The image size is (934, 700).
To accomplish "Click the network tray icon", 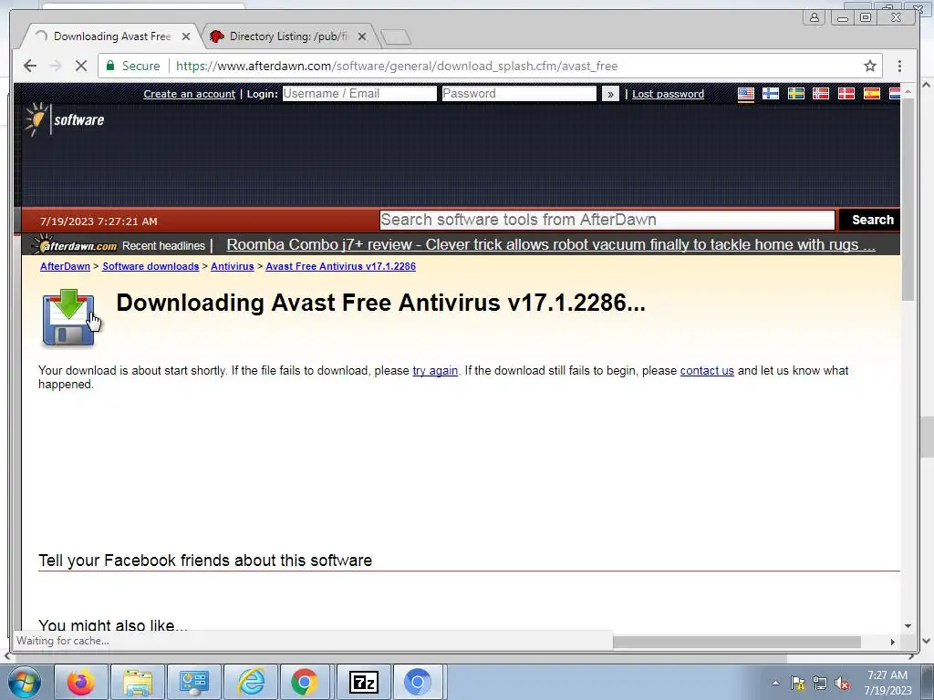I will coord(820,683).
